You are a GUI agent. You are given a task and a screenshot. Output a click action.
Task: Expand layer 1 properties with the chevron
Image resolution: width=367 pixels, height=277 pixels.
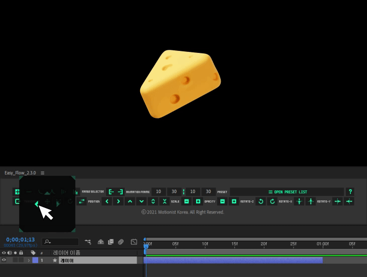29,260
